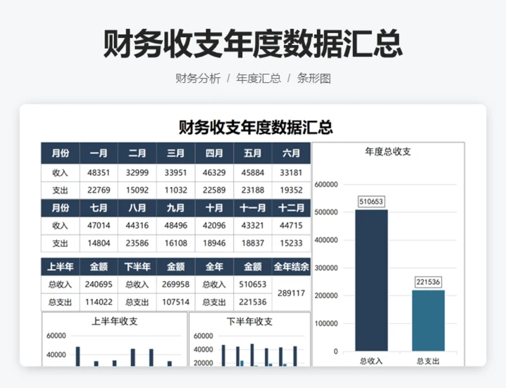Screen dimensions: 506x388
Task: Select the 下半年 summary header cell
Action: [x=137, y=267]
